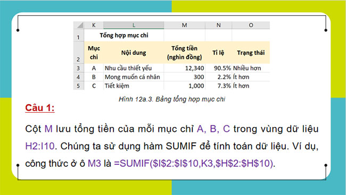Image resolution: width=346 pixels, height=195 pixels.
Task: Click the 'Tổng hợp mục chi' title cell
Action: pos(124,35)
